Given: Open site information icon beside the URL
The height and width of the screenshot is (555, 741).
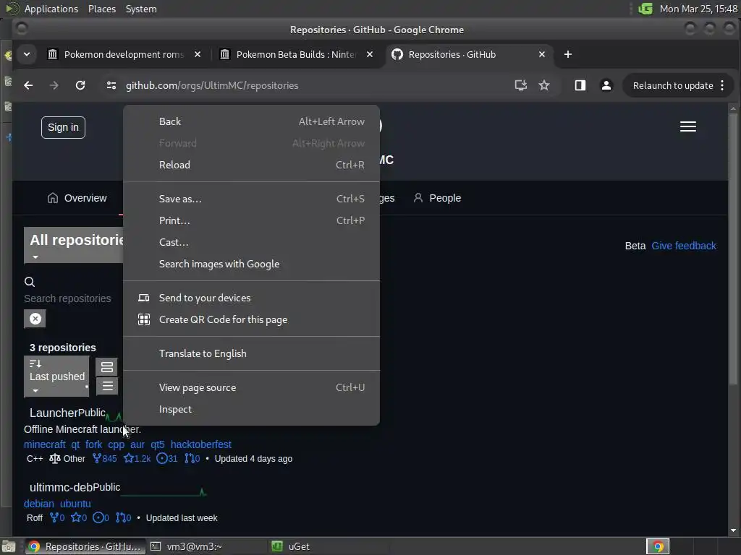Looking at the screenshot, I should [111, 85].
